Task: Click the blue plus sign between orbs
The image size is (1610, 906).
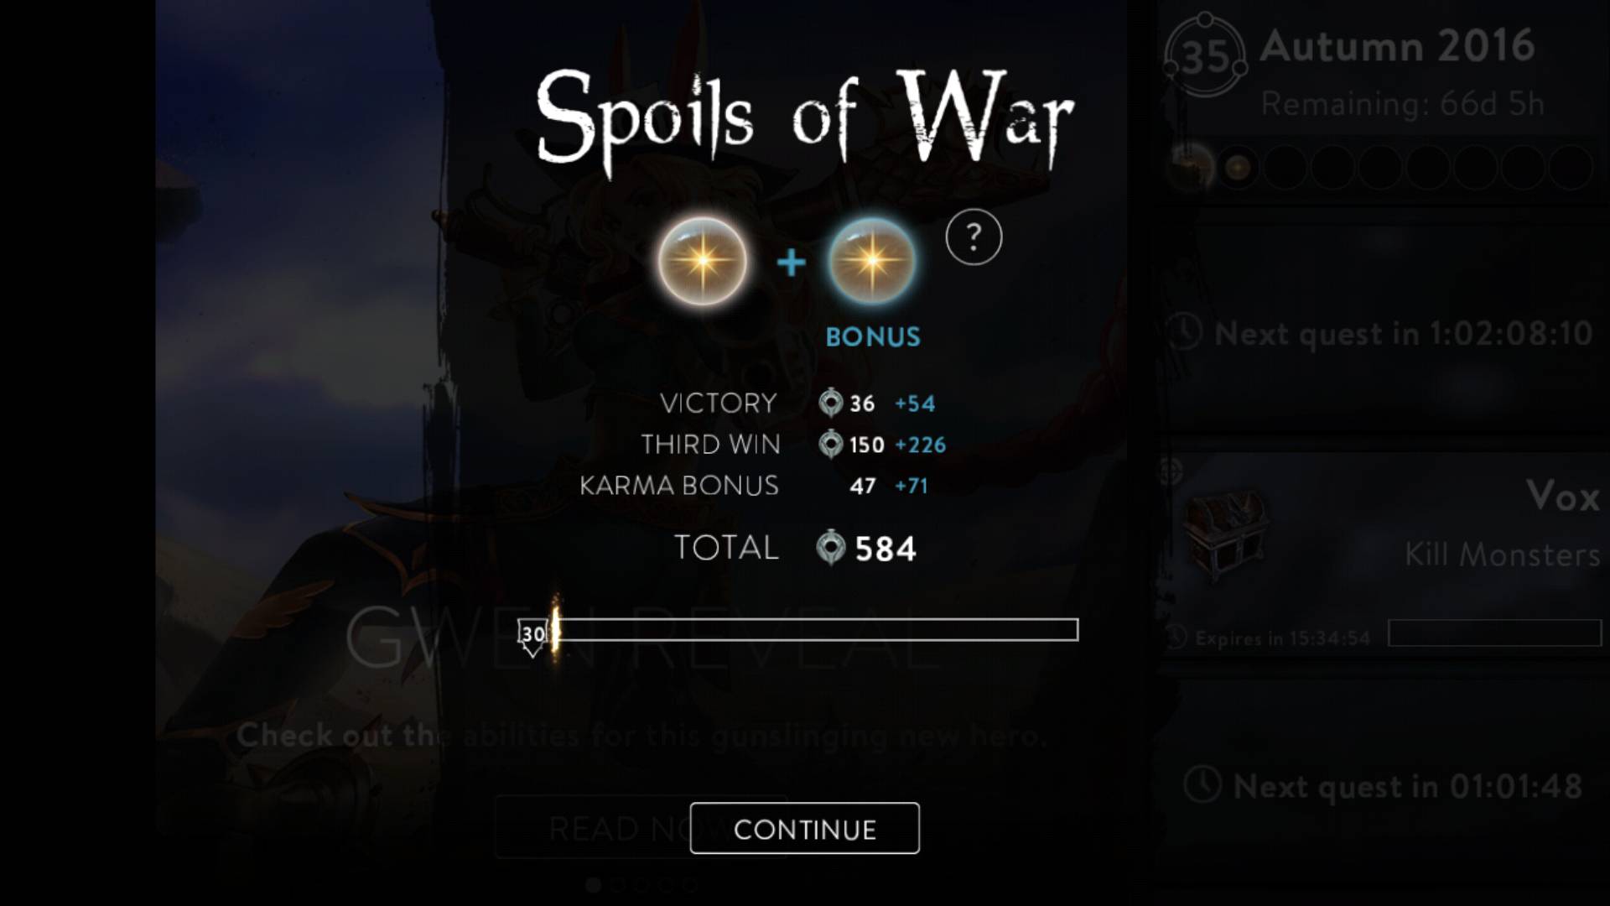Action: 791,263
